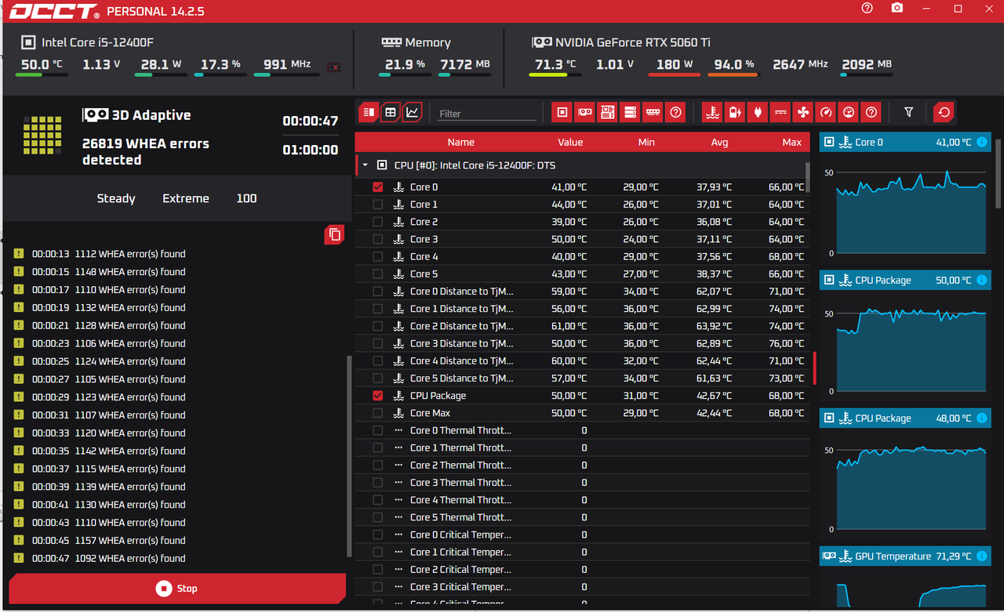Toggle the storage hardware filter icon
The height and width of the screenshot is (612, 1004).
pos(630,113)
